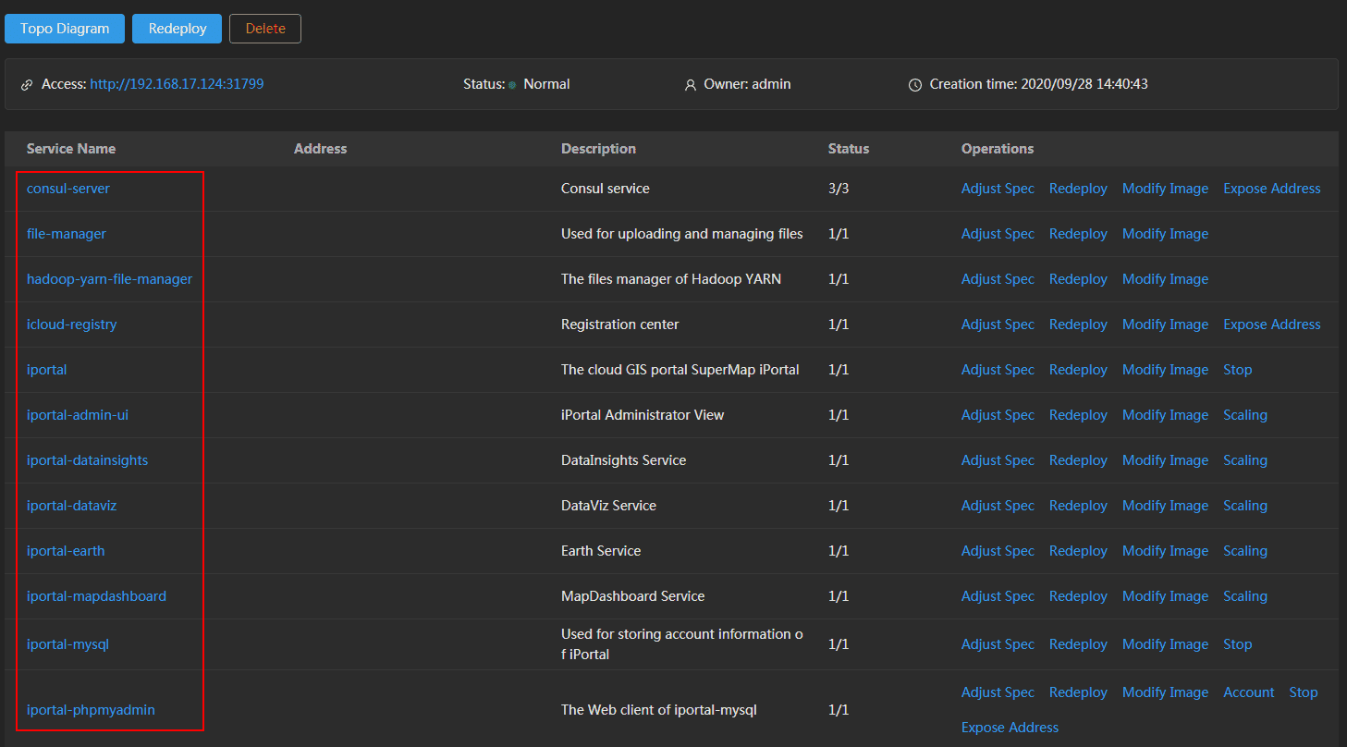Viewport: 1347px width, 747px height.
Task: Open the iportal-datainsights service details
Action: [87, 460]
